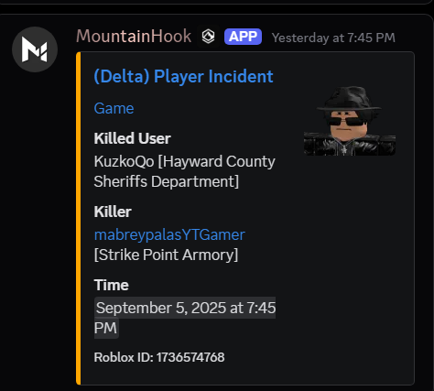Open the MountainHook bot avatar
The height and width of the screenshot is (391, 434).
point(35,49)
